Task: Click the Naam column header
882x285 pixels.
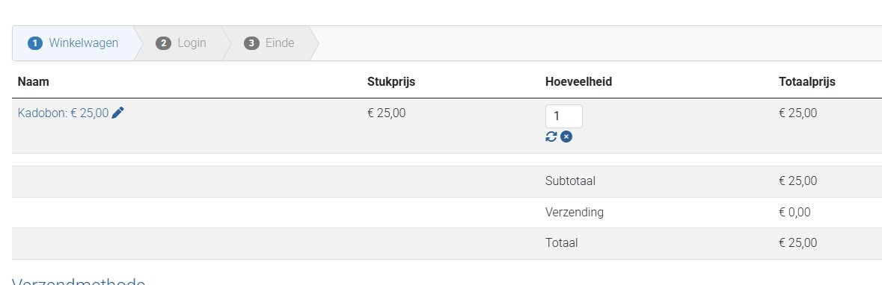Action: click(33, 82)
